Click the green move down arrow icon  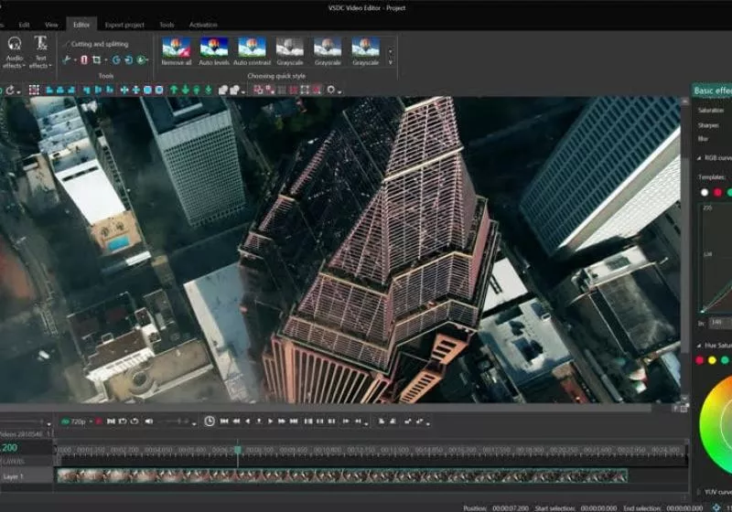click(186, 90)
